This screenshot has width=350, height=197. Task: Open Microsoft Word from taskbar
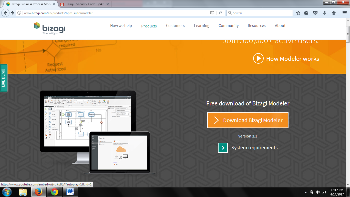[x=70, y=192]
